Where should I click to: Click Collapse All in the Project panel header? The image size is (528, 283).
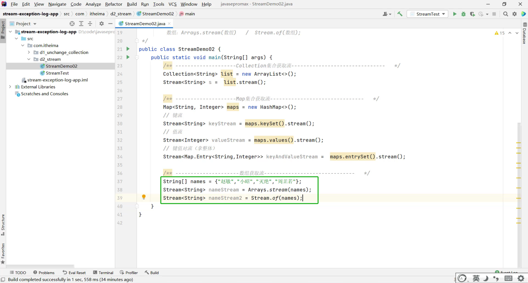coord(90,24)
